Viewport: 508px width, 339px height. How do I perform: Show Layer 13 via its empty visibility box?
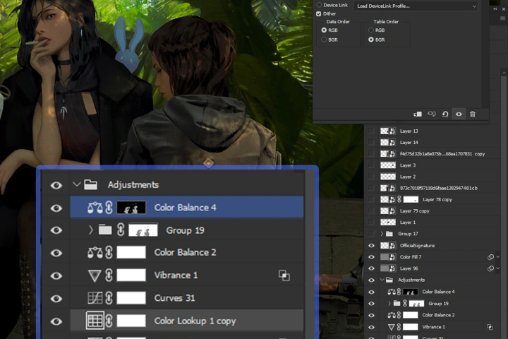point(371,131)
